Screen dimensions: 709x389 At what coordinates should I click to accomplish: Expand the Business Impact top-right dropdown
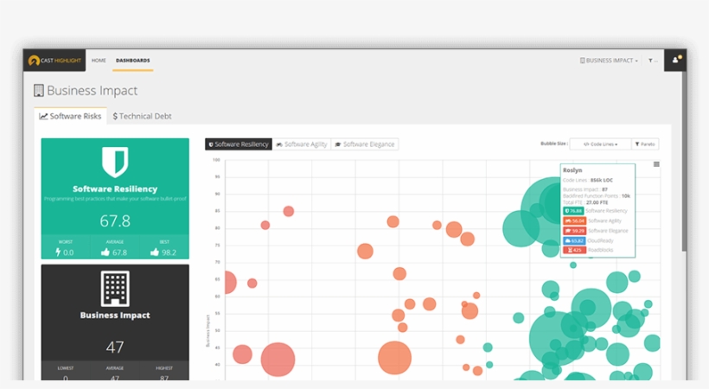click(x=611, y=61)
